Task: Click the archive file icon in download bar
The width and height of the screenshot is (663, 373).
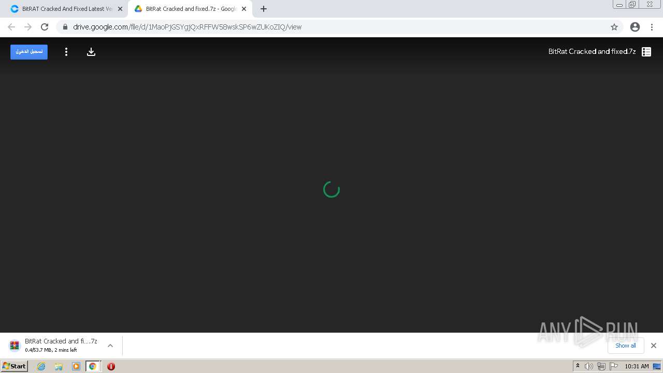Action: coord(15,346)
